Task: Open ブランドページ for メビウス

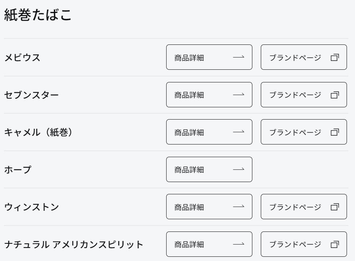Action: [x=304, y=57]
